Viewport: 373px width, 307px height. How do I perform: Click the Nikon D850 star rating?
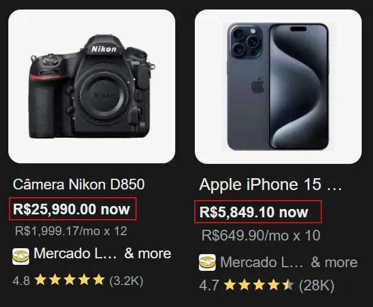coord(69,279)
